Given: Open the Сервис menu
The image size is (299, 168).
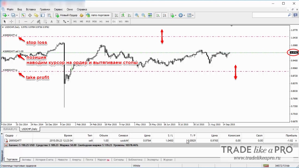Looking at the screenshot, I should point(58,9).
